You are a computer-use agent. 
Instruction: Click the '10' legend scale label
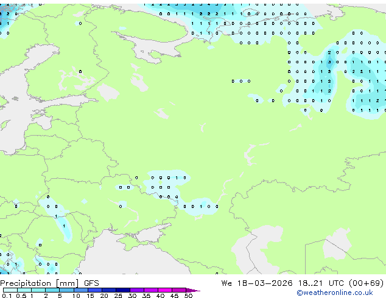(x=76, y=296)
